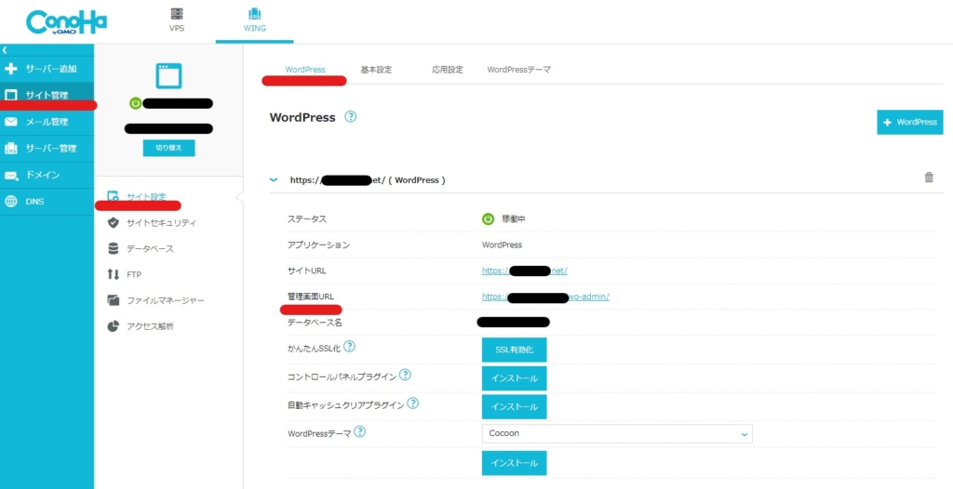
Task: Open アクセス解析 submenu item
Action: 141,326
